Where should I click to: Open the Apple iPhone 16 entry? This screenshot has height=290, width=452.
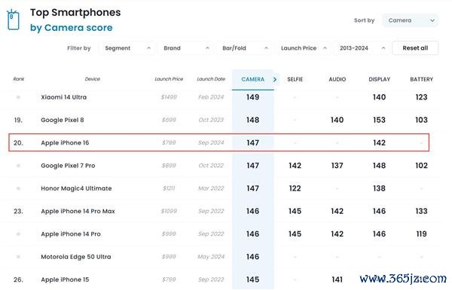click(65, 142)
